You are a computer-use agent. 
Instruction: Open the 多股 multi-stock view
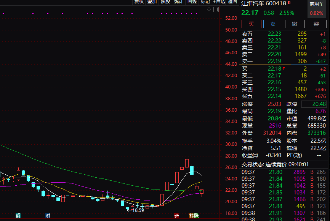click(165, 2)
